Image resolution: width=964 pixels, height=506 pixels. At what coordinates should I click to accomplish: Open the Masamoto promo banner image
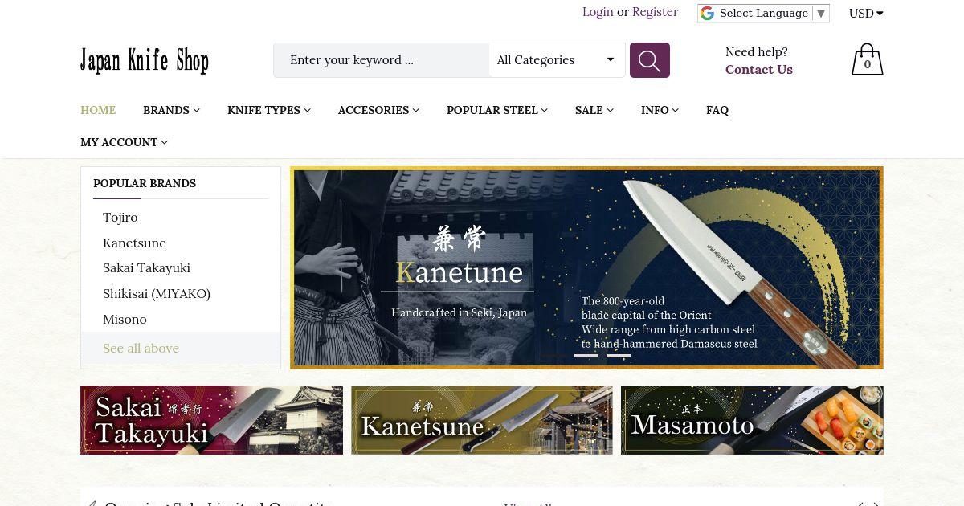pos(752,420)
